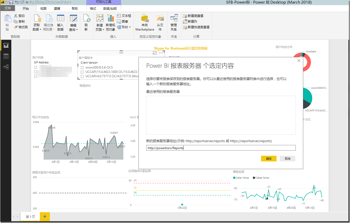Viewport: 350px width, 223px height.
Task: Check the snom300/8.5.8-OCS checkbox
Action: (82, 67)
